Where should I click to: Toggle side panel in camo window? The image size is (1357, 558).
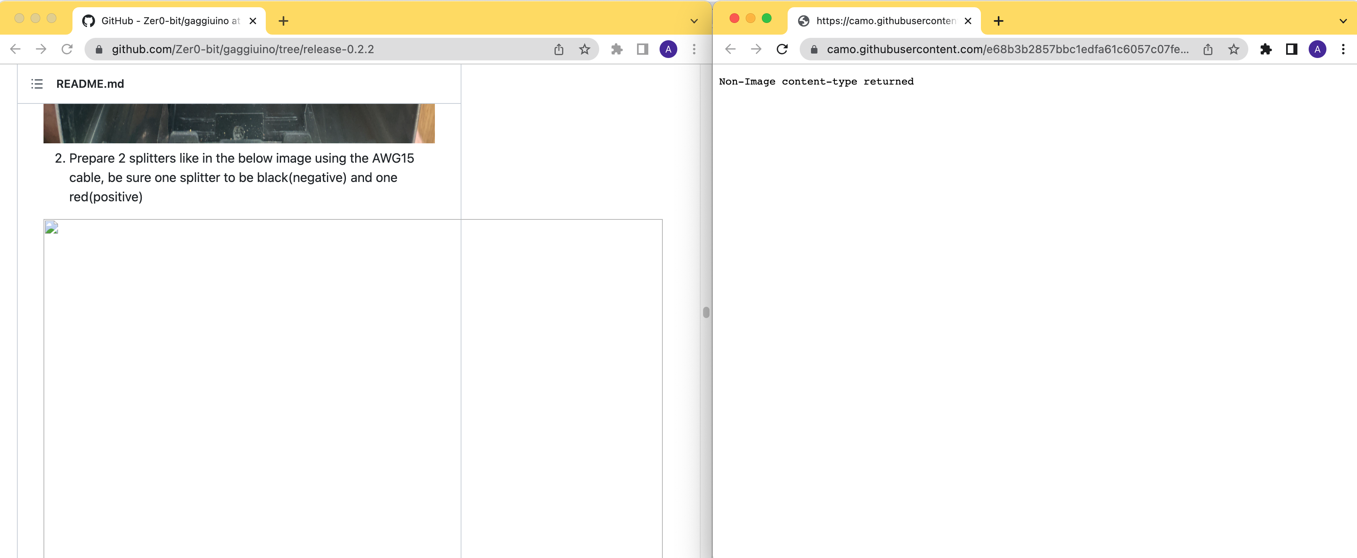(1292, 49)
